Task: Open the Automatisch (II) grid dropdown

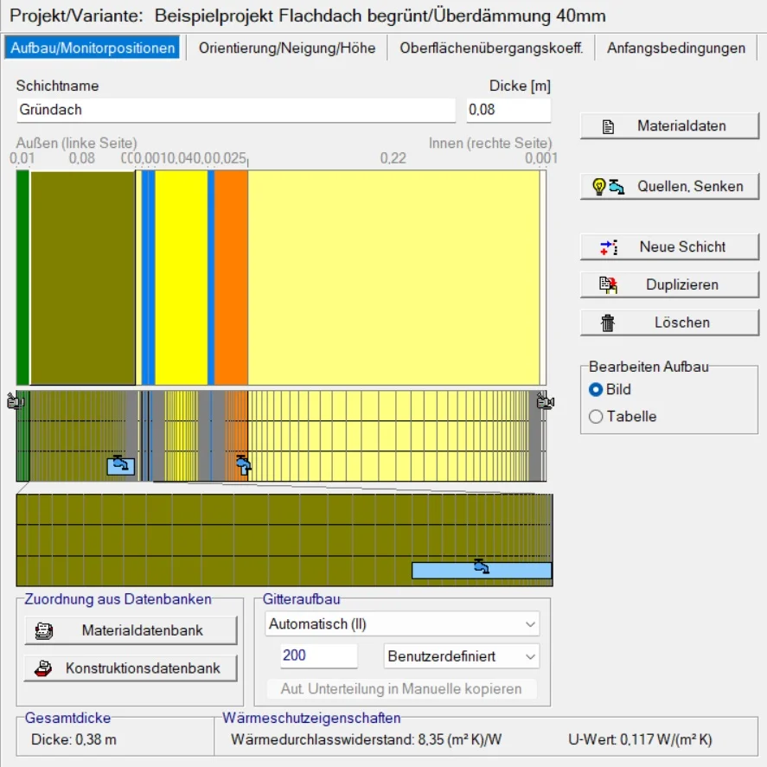Action: pos(401,623)
